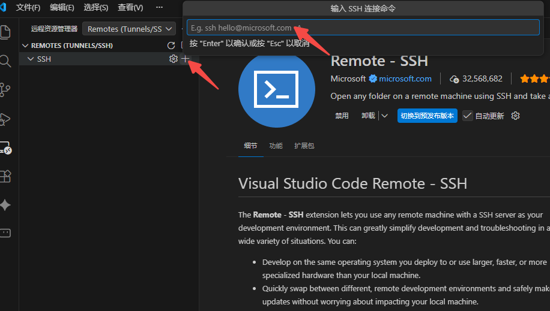The width and height of the screenshot is (550, 311).
Task: Open the Search view in activity bar
Action: pyautogui.click(x=5, y=61)
